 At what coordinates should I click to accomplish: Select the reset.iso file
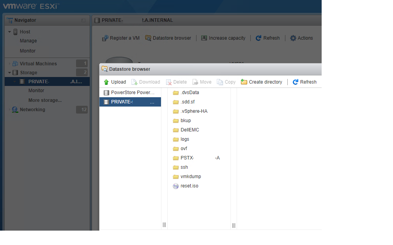[x=189, y=186]
